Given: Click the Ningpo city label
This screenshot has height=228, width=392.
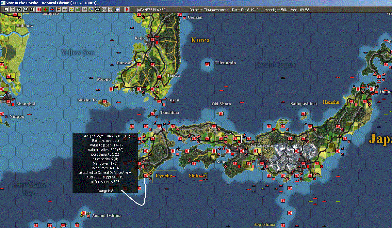Looking at the screenshot, I should click(x=17, y=116).
